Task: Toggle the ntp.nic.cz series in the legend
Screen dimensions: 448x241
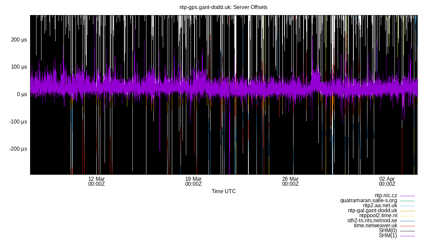Action: coord(385,195)
